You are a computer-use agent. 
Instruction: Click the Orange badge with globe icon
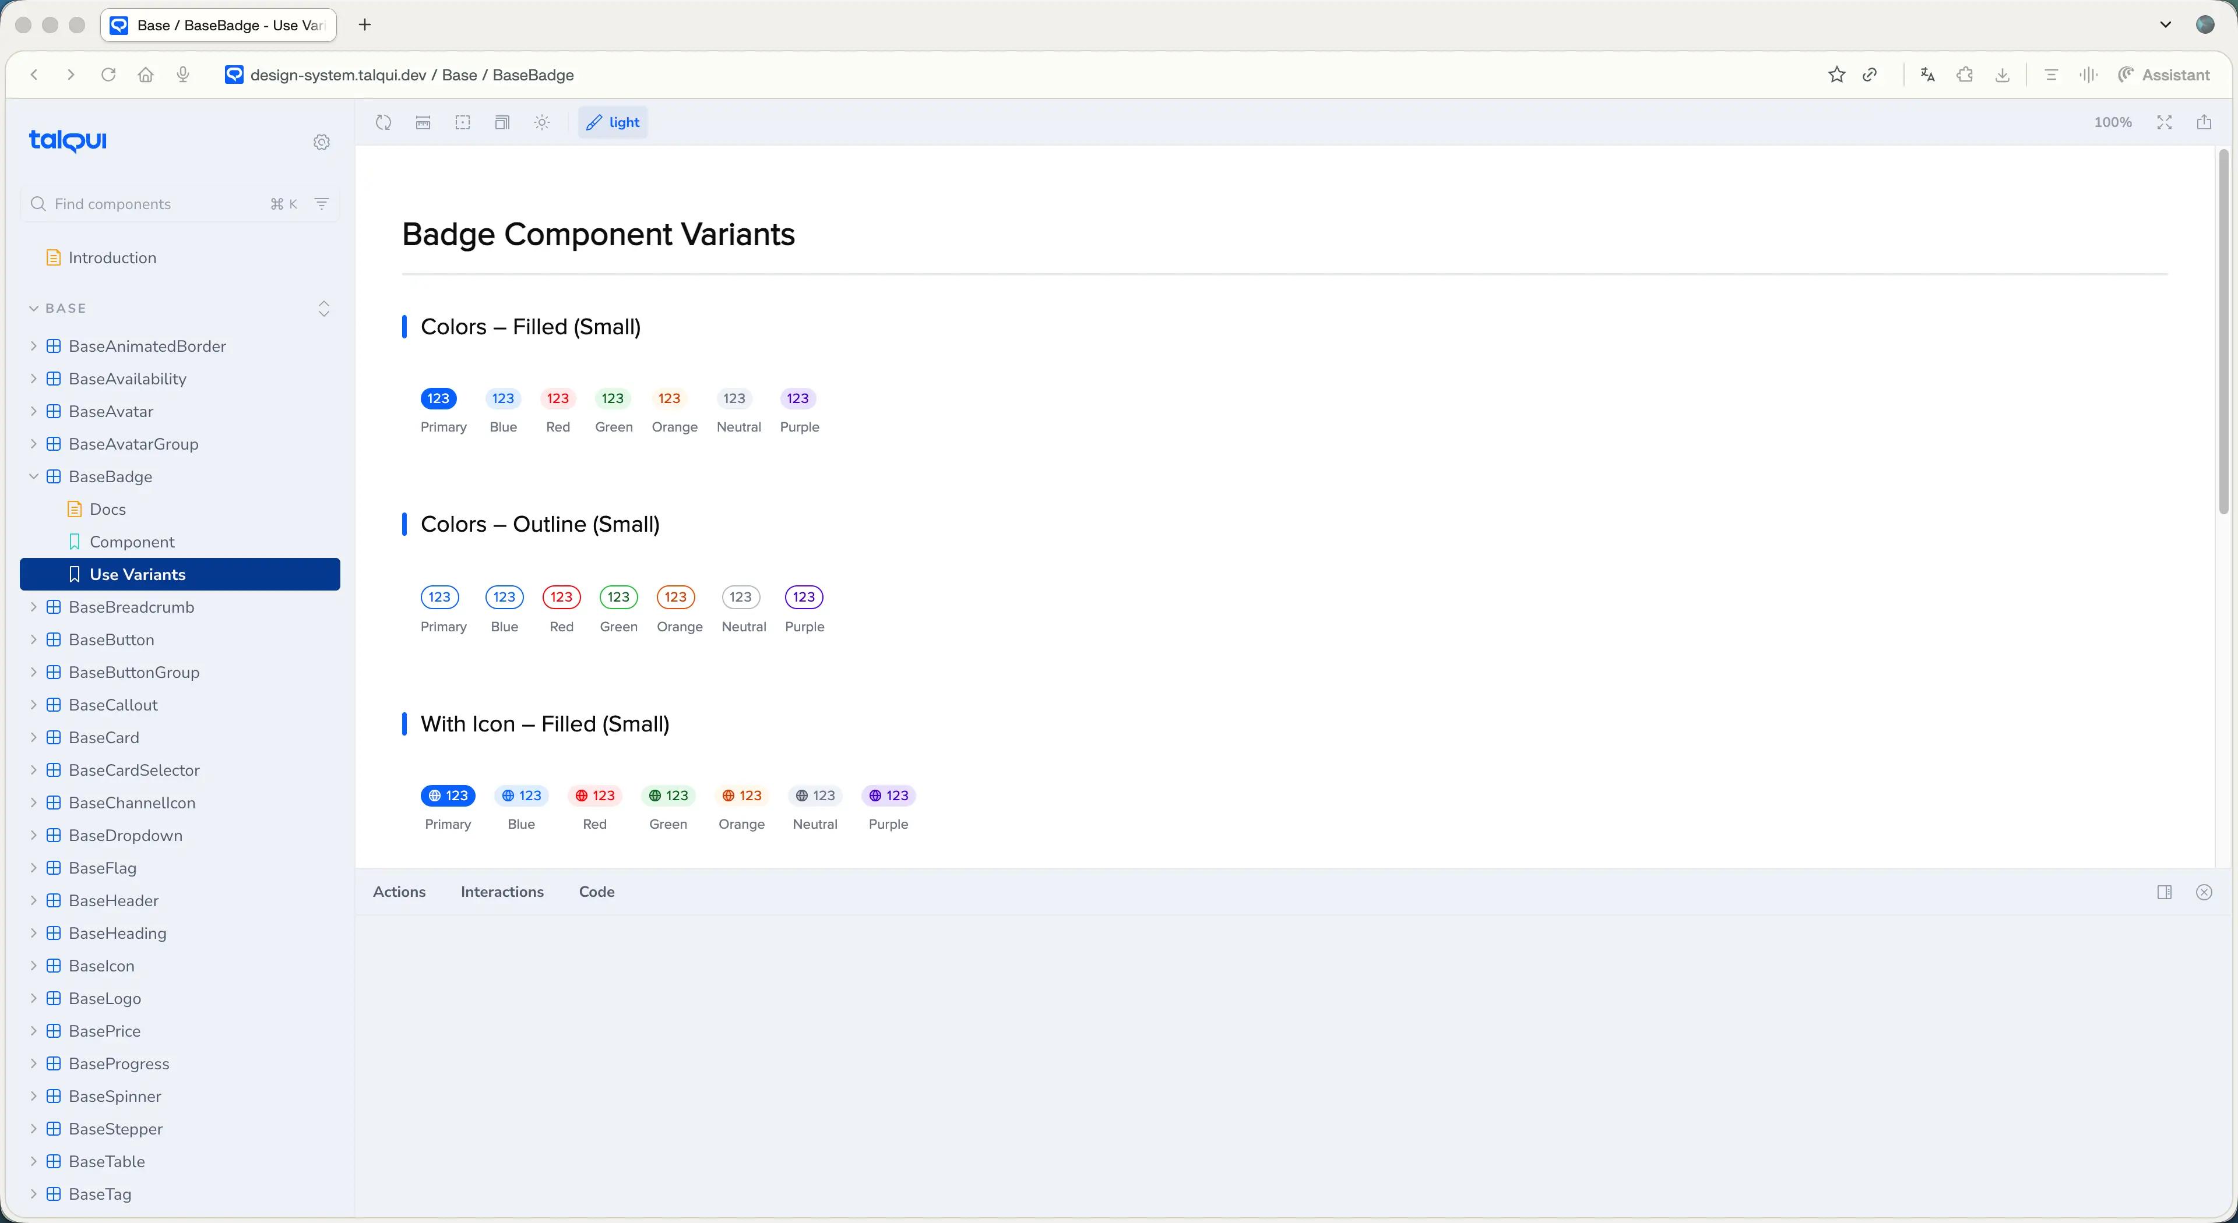pyautogui.click(x=741, y=796)
